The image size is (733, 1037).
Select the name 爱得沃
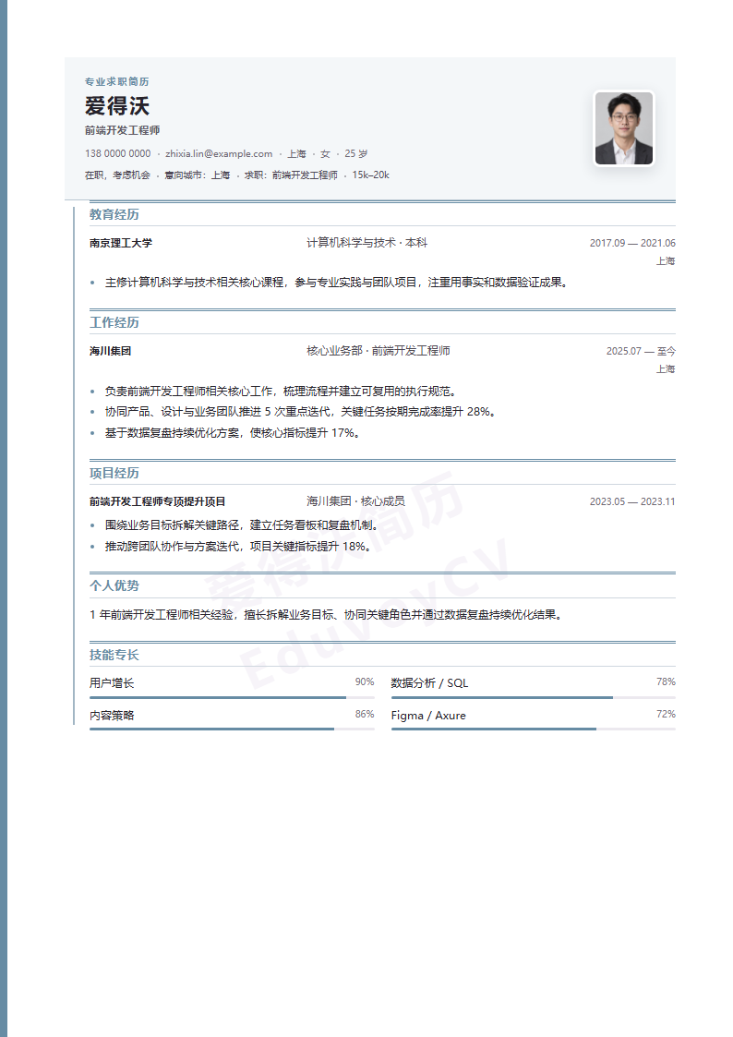117,106
